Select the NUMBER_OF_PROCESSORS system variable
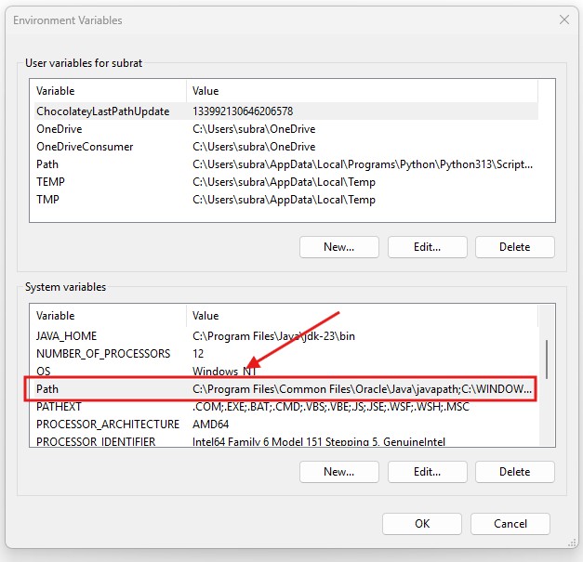This screenshot has height=562, width=583. coord(103,354)
